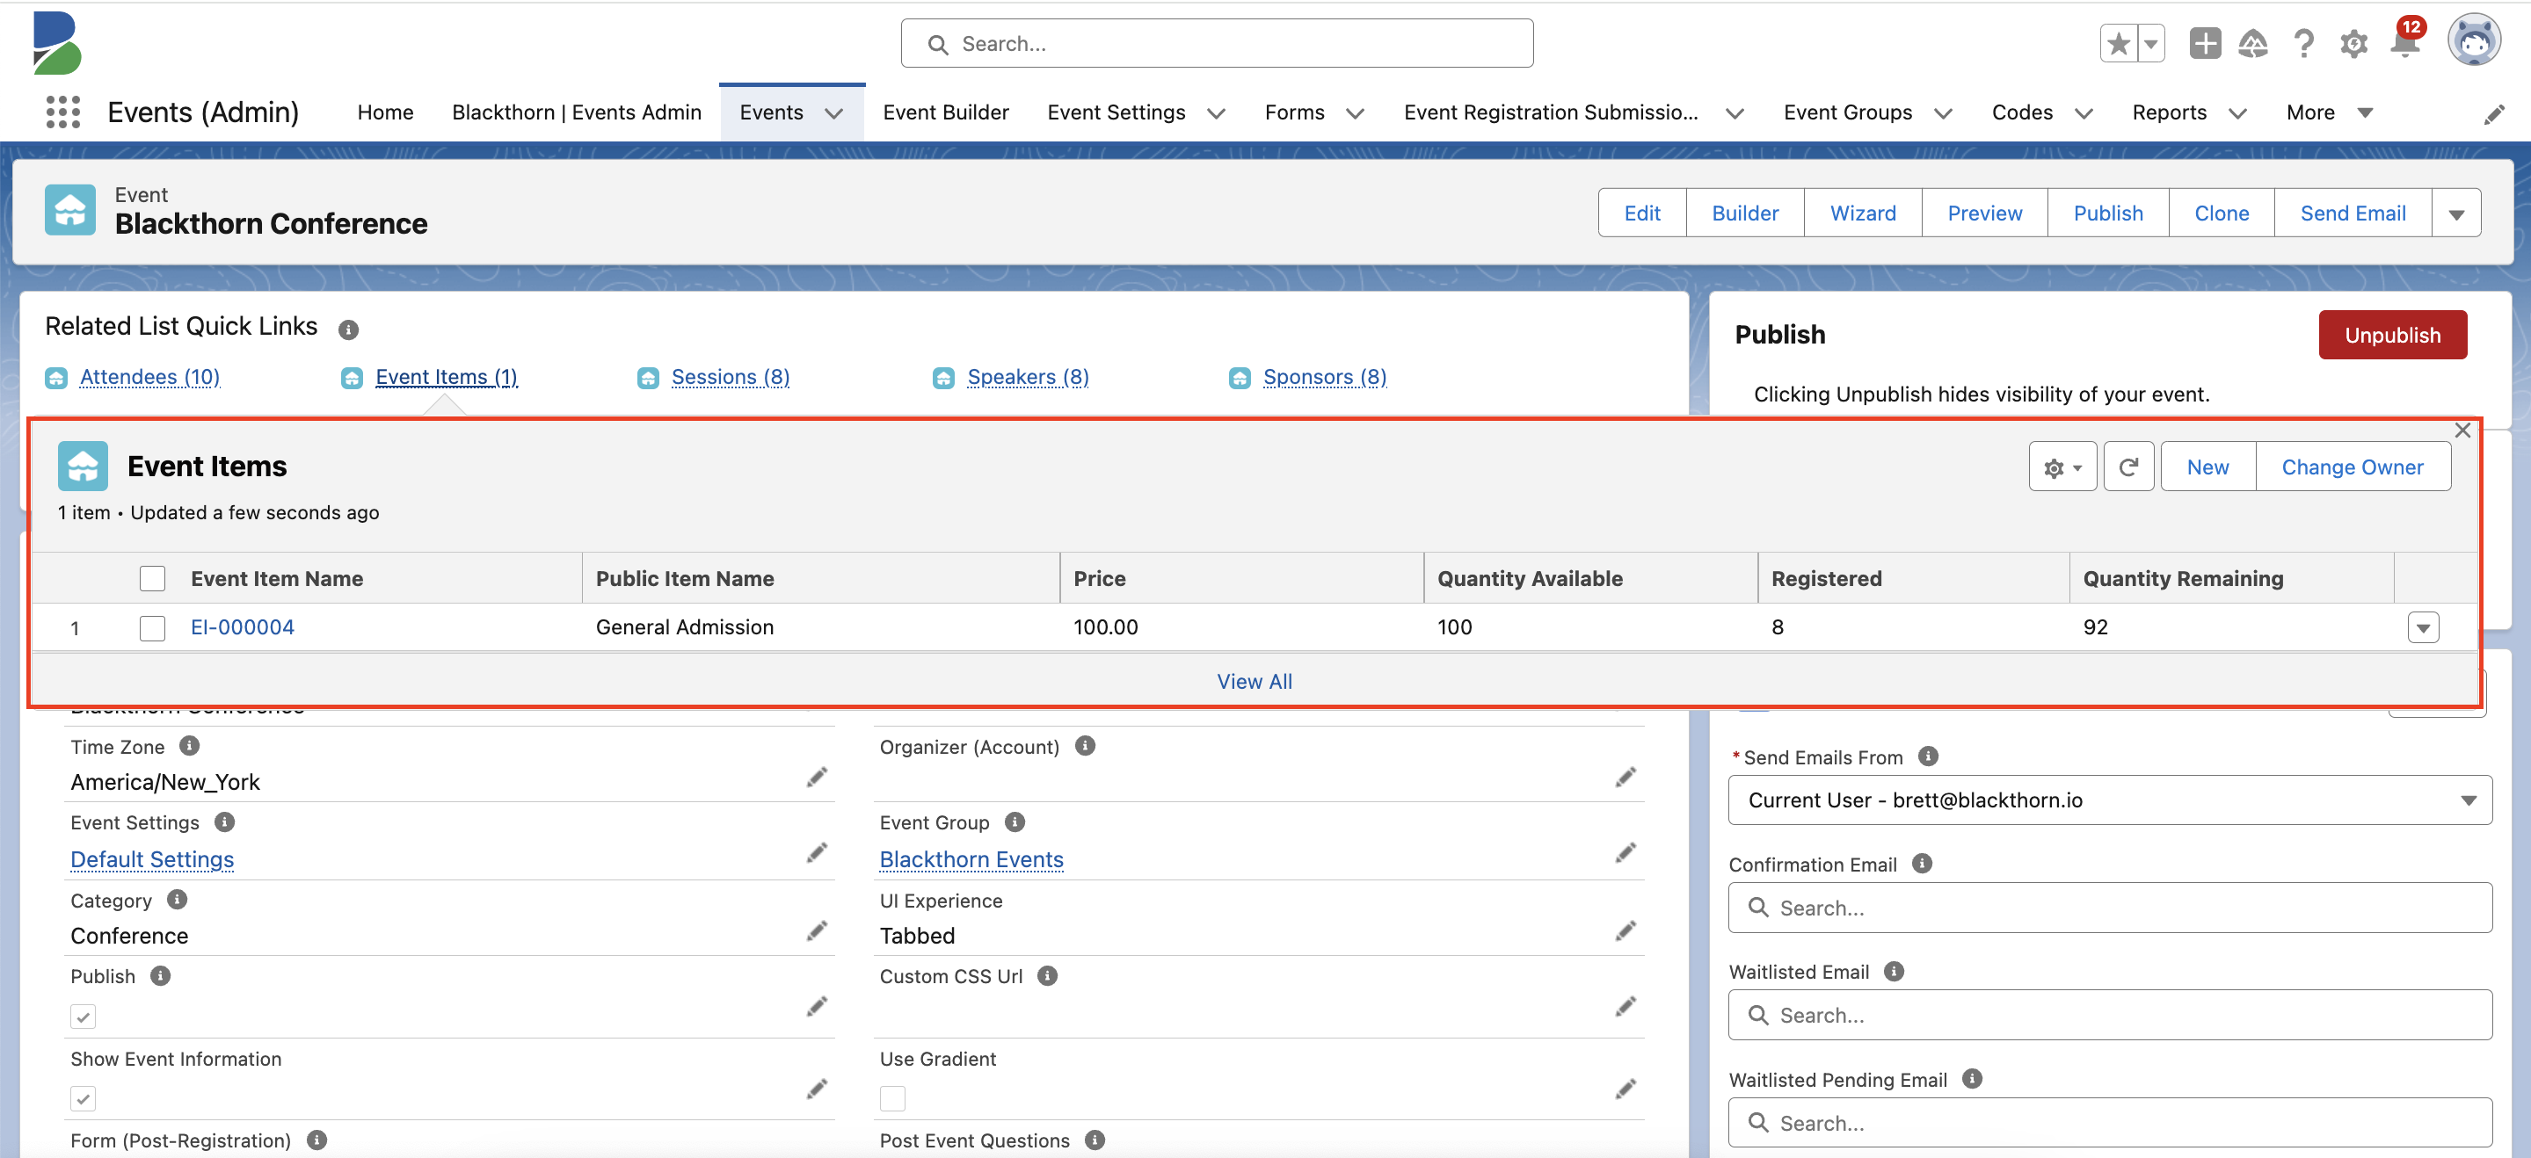The width and height of the screenshot is (2531, 1158).
Task: Expand the favorites list dropdown arrow
Action: click(x=2150, y=44)
